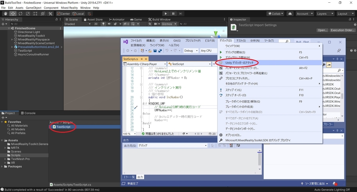Switch to the Console tab
This screenshot has height=192, width=357.
[28, 113]
